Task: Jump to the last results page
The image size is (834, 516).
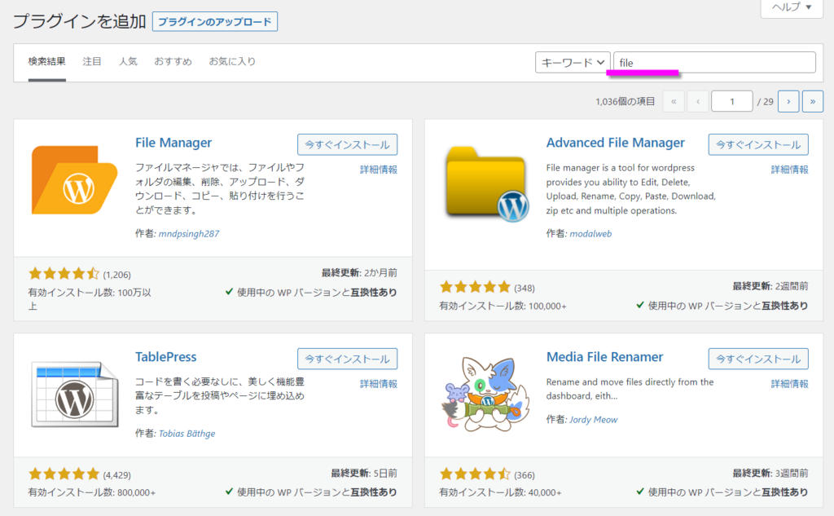Action: pyautogui.click(x=813, y=101)
